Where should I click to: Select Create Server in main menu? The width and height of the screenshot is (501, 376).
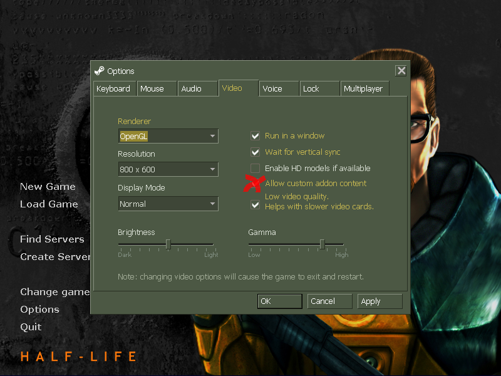[x=55, y=256]
